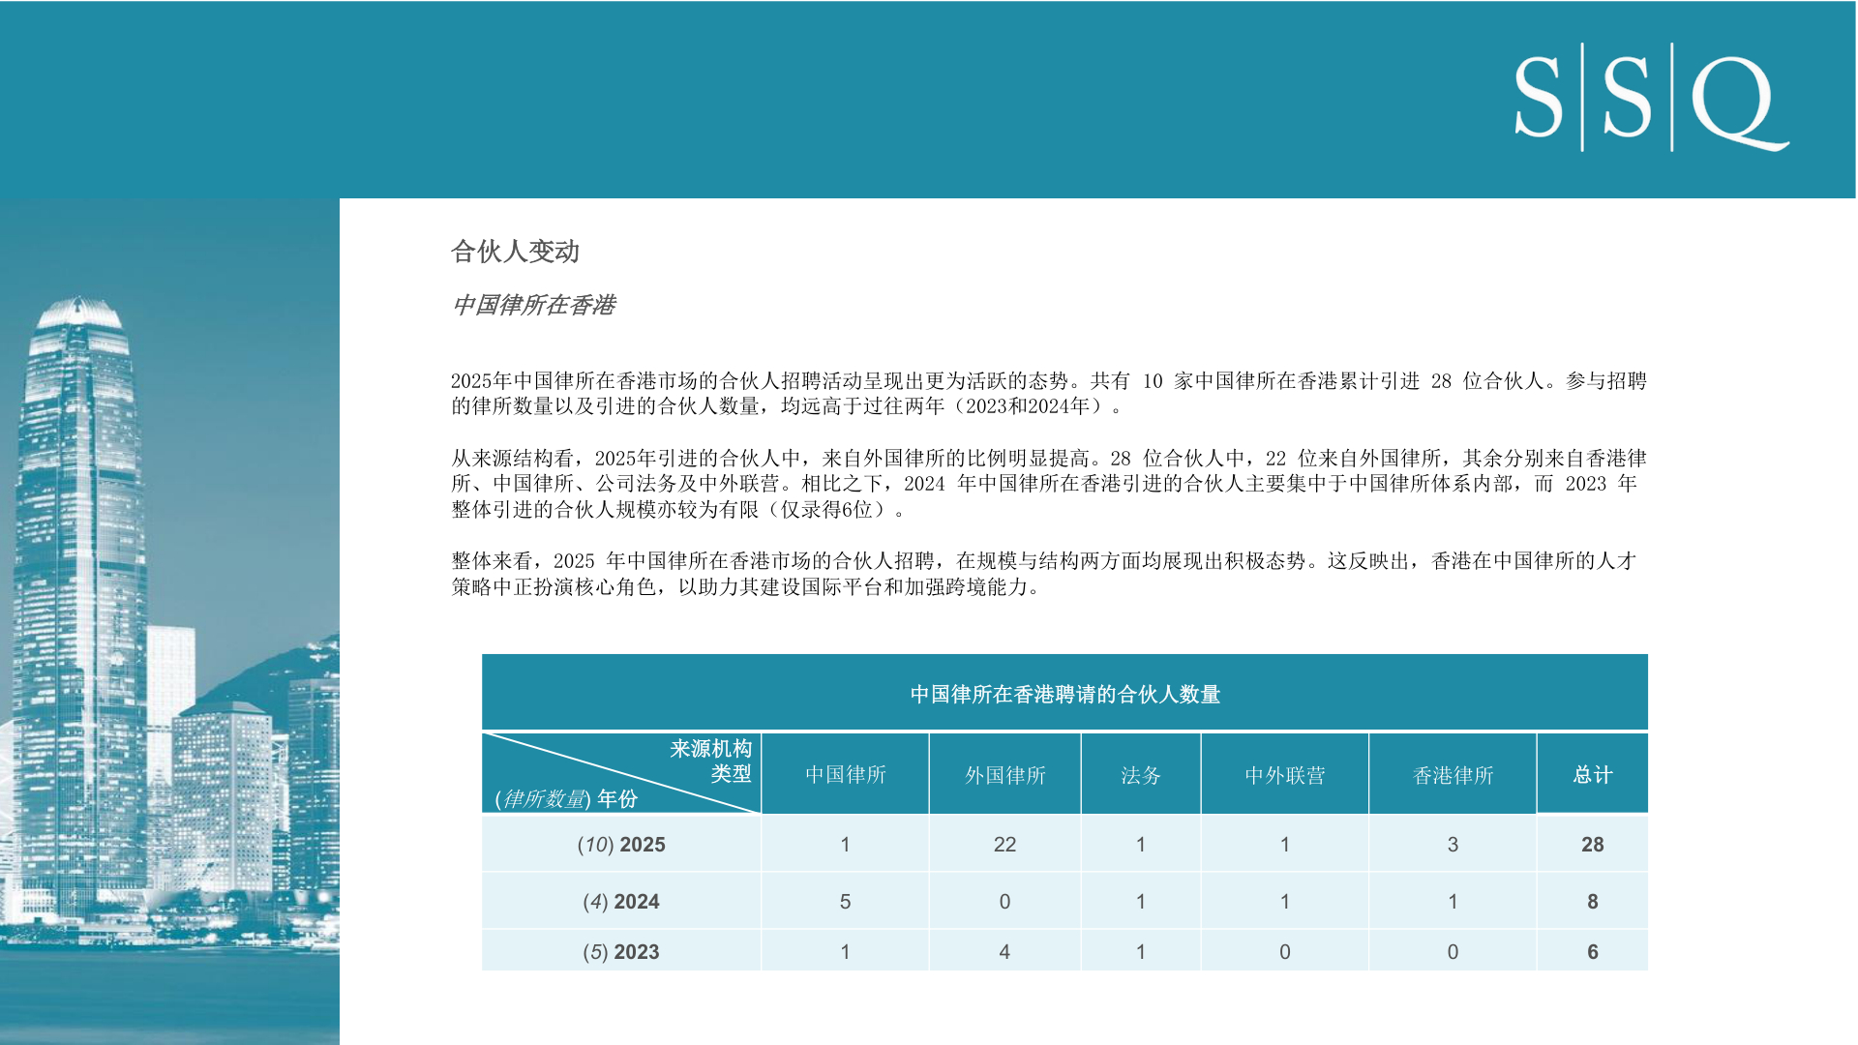Screen dimensions: 1858x1045
Task: Click the 法务 column header
Action: (1140, 775)
